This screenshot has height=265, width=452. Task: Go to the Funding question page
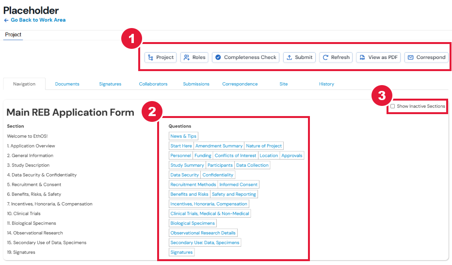(203, 156)
